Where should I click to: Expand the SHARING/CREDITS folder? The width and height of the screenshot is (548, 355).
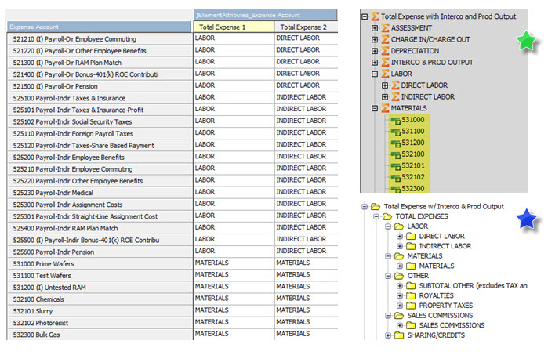(388, 335)
